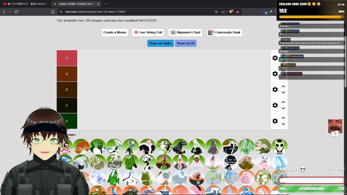Image resolution: width=347 pixels, height=195 pixels.
Task: Move the D tier row up
Action: pyautogui.click(x=283, y=118)
